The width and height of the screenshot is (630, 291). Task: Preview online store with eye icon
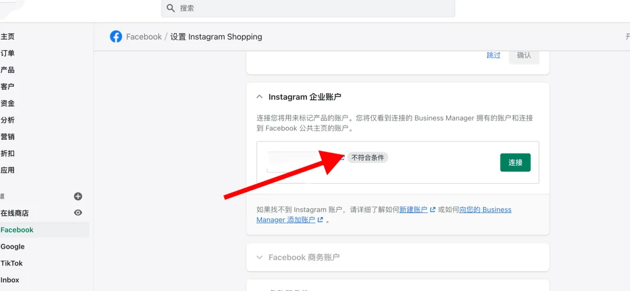(78, 213)
